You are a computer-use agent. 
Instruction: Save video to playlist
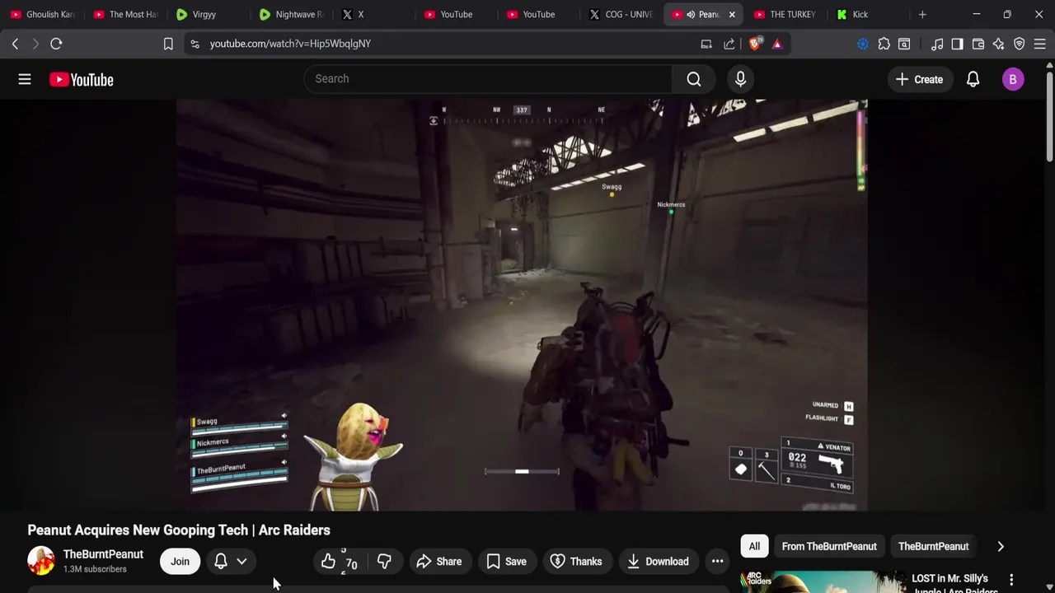(x=506, y=562)
